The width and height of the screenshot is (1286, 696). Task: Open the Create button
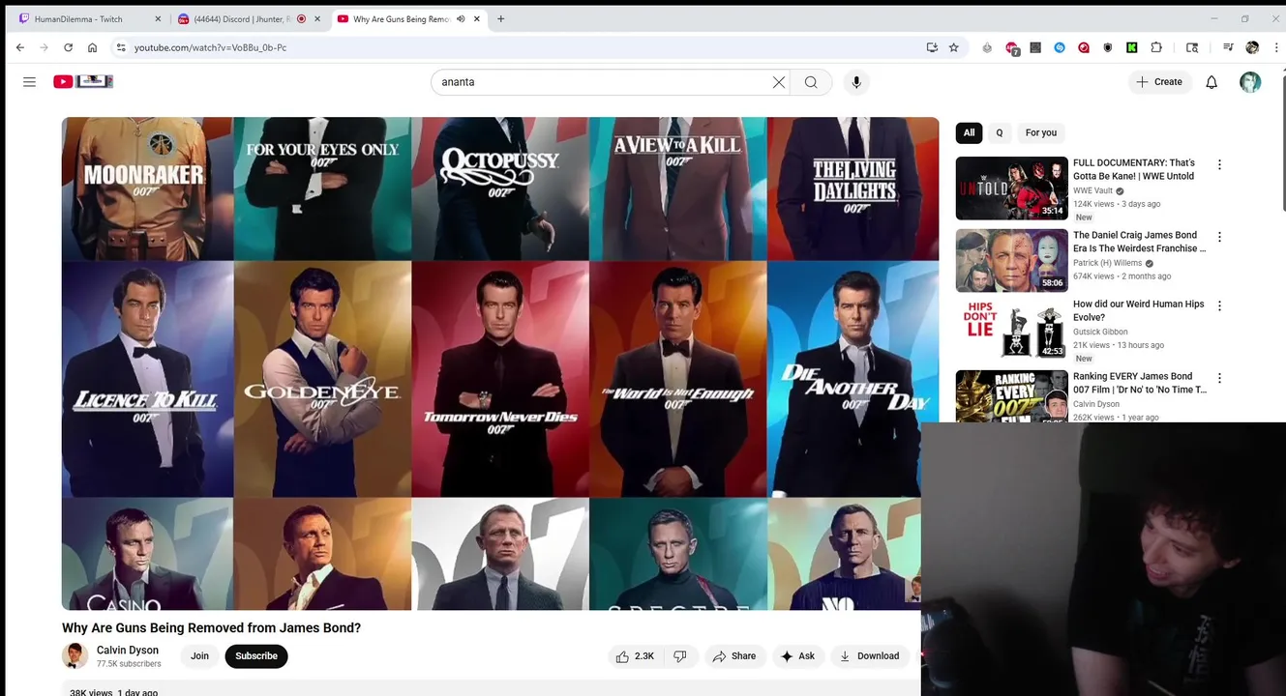[x=1159, y=82]
